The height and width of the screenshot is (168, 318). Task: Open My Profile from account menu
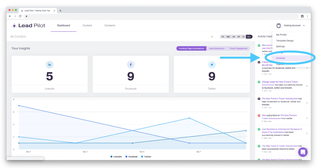pyautogui.click(x=281, y=35)
